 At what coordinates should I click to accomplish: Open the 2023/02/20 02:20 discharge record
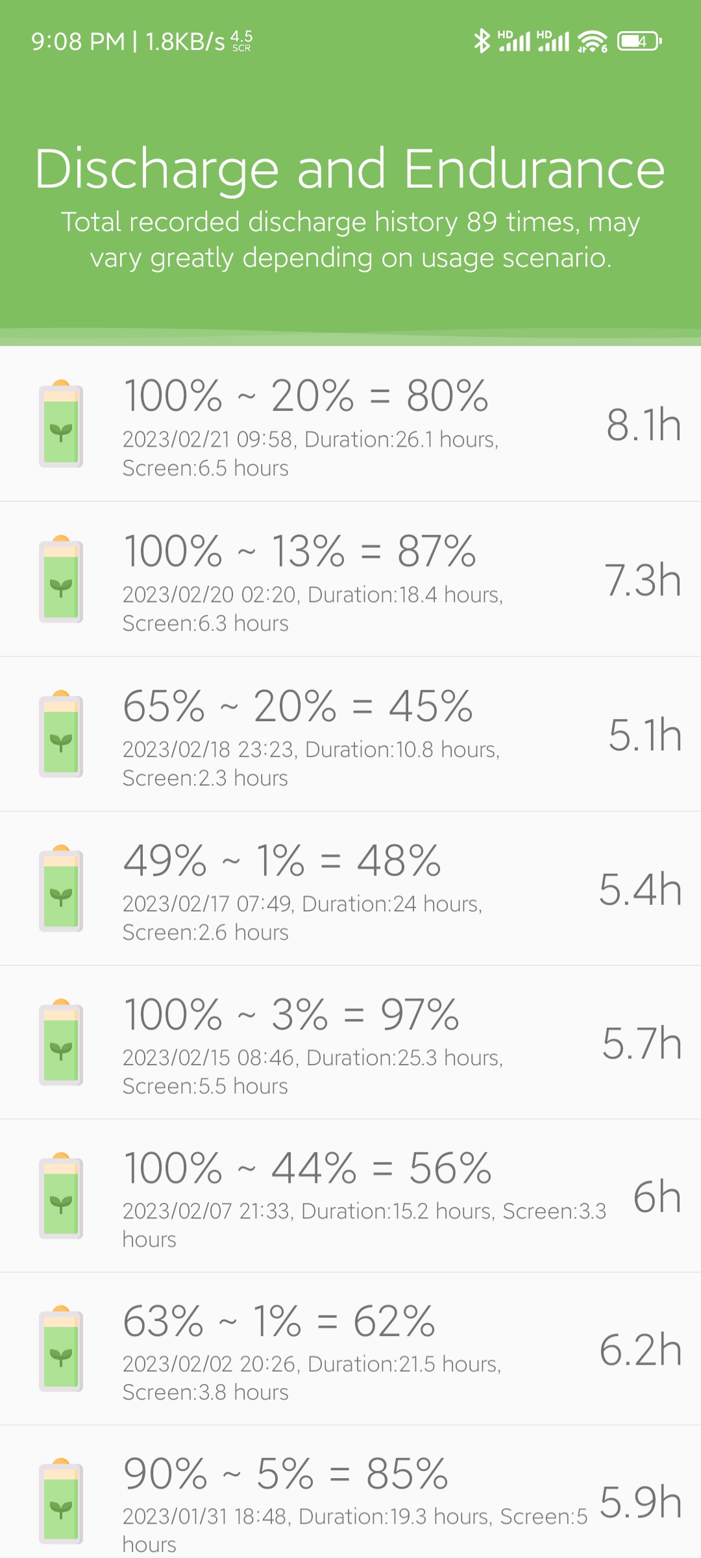tap(350, 579)
